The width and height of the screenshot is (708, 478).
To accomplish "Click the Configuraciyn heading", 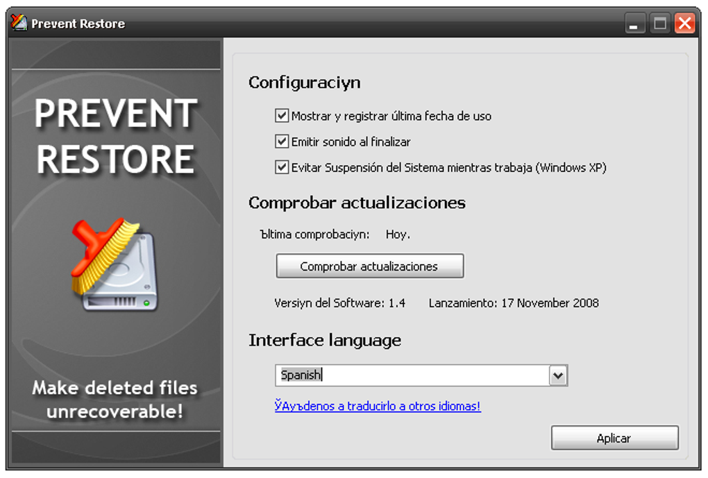I will (304, 83).
